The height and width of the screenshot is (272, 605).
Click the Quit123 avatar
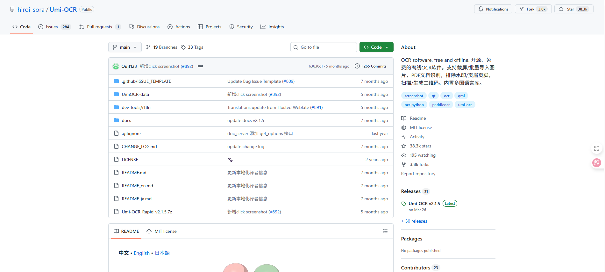coord(116,66)
